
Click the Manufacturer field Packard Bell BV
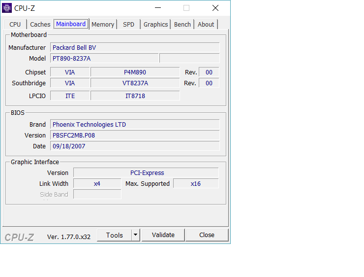pyautogui.click(x=135, y=47)
